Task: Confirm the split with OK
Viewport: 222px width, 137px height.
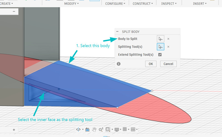Action: [151, 64]
